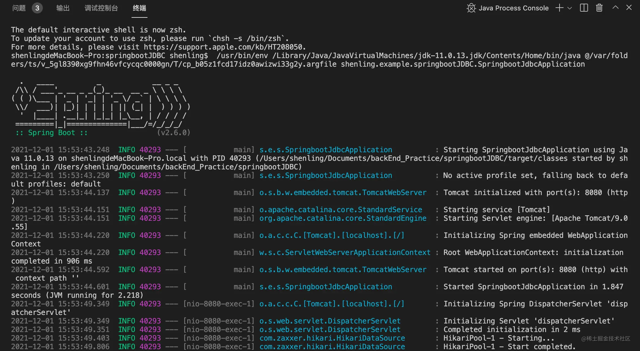This screenshot has height=351, width=640.
Task: Create new terminal with plus icon
Action: (559, 8)
